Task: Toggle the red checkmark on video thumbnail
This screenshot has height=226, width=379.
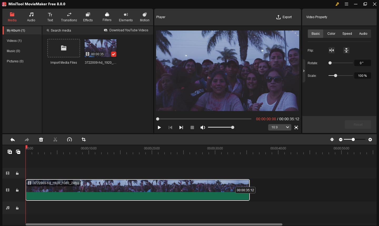Action: point(113,54)
